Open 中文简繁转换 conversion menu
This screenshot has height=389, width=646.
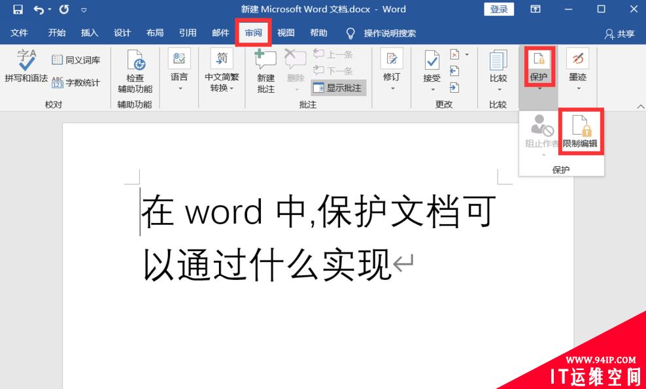(x=222, y=70)
